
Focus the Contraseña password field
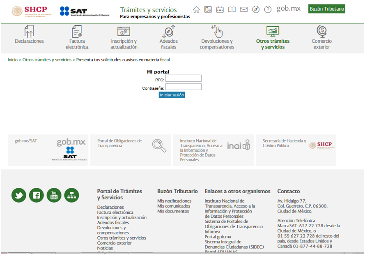coord(184,87)
